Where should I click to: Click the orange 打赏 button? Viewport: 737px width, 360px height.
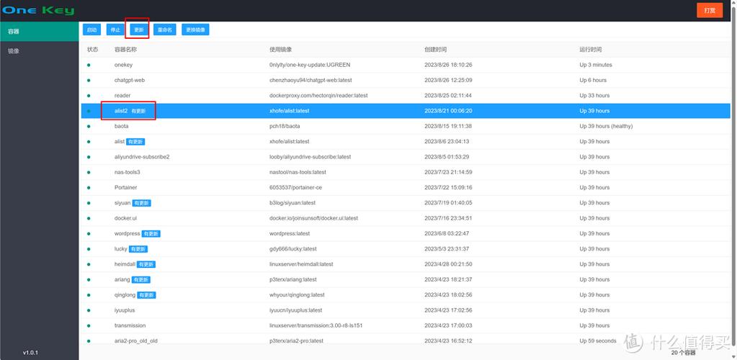pos(710,10)
